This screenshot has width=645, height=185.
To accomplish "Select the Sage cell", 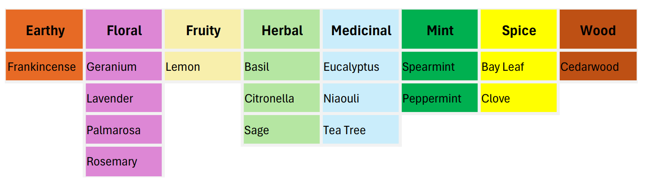I will tap(282, 130).
